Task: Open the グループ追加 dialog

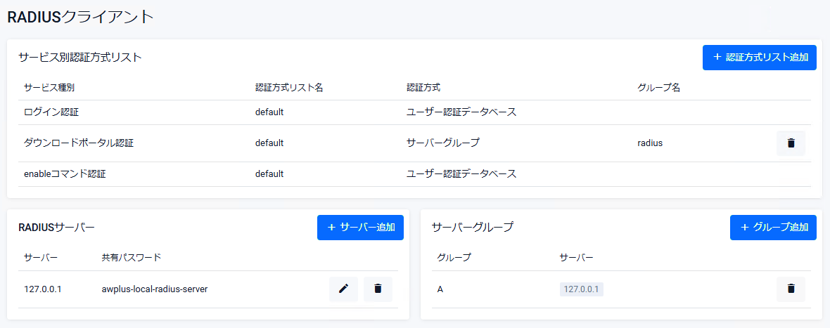Action: tap(773, 228)
